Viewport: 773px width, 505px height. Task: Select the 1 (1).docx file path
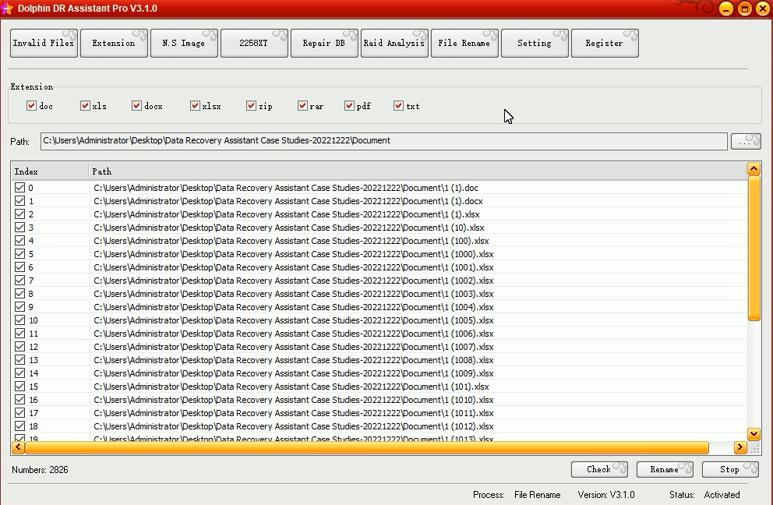pyautogui.click(x=288, y=201)
